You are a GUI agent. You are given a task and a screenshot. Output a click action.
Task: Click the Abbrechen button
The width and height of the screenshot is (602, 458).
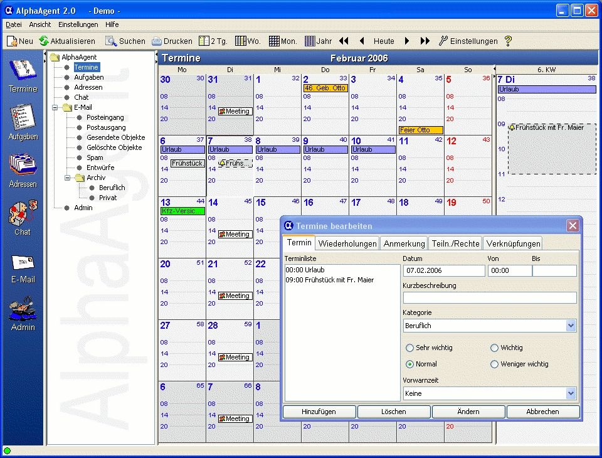tap(542, 412)
